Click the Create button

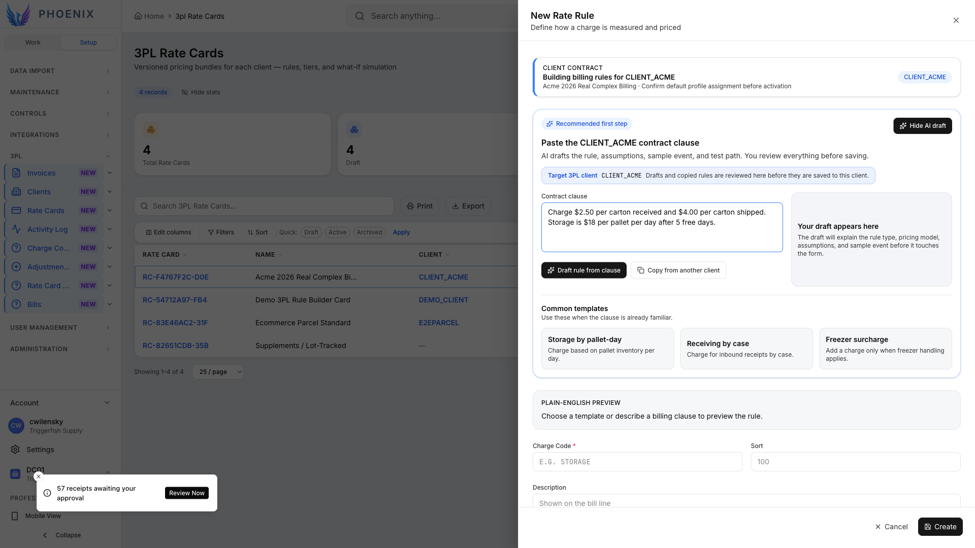(940, 527)
